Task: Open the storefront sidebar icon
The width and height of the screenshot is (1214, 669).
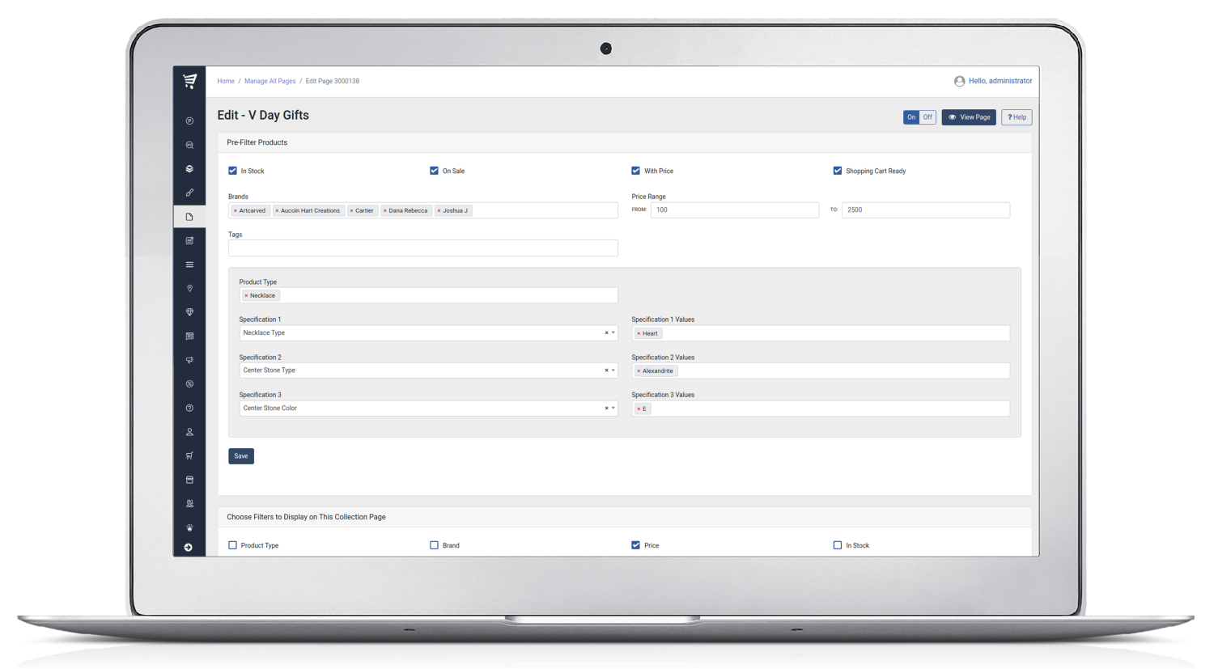Action: pyautogui.click(x=189, y=480)
